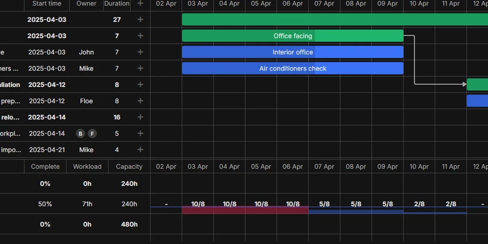
Task: Click the 11 Apr header in the workload timeline
Action: [451, 167]
